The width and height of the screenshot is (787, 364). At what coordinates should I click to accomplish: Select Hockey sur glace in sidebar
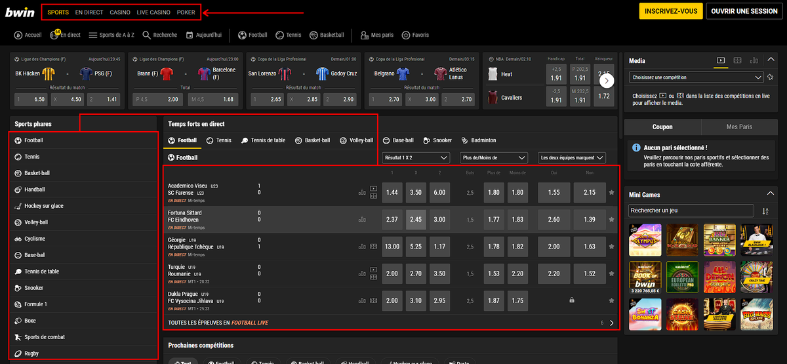(84, 206)
